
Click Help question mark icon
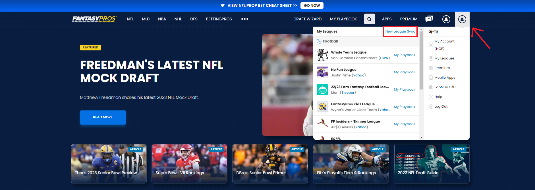coord(431,97)
